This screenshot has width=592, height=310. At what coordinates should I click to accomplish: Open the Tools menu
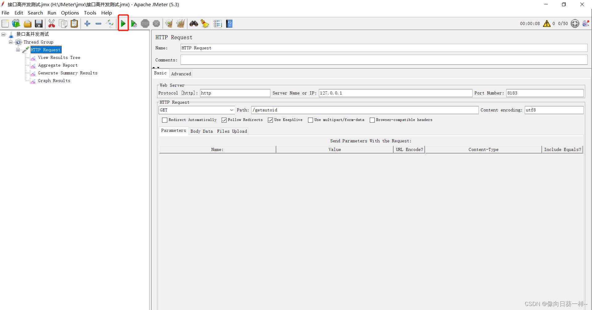coord(90,13)
